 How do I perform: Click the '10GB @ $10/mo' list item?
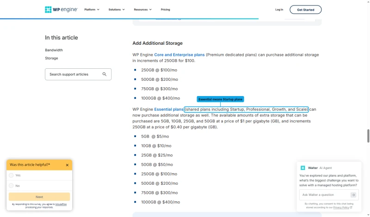click(x=156, y=146)
